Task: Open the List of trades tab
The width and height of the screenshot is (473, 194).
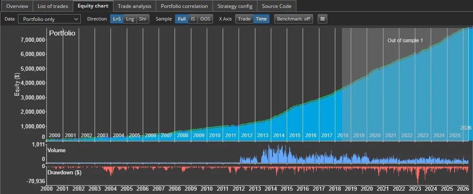Action: (53, 6)
